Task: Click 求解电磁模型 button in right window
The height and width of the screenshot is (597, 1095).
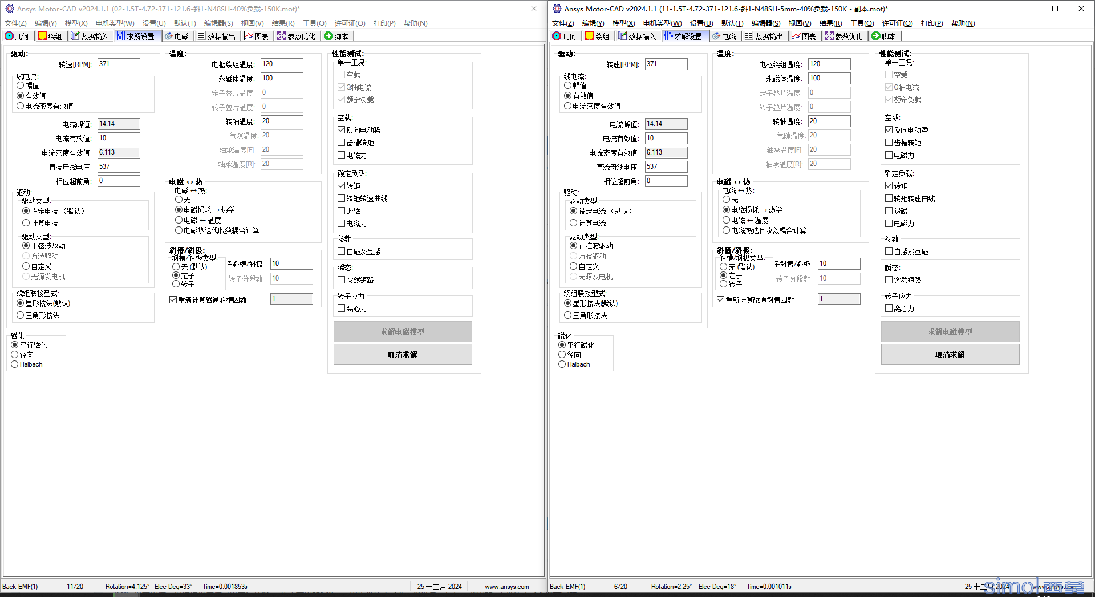Action: pos(950,332)
